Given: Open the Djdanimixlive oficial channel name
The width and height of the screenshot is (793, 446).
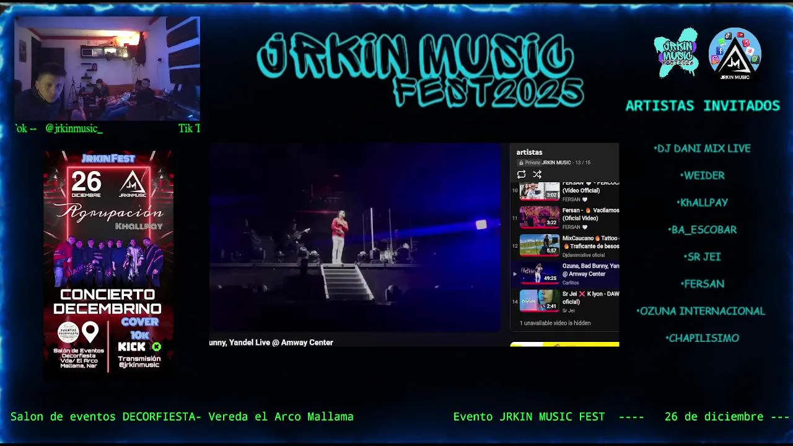Looking at the screenshot, I should click(584, 255).
